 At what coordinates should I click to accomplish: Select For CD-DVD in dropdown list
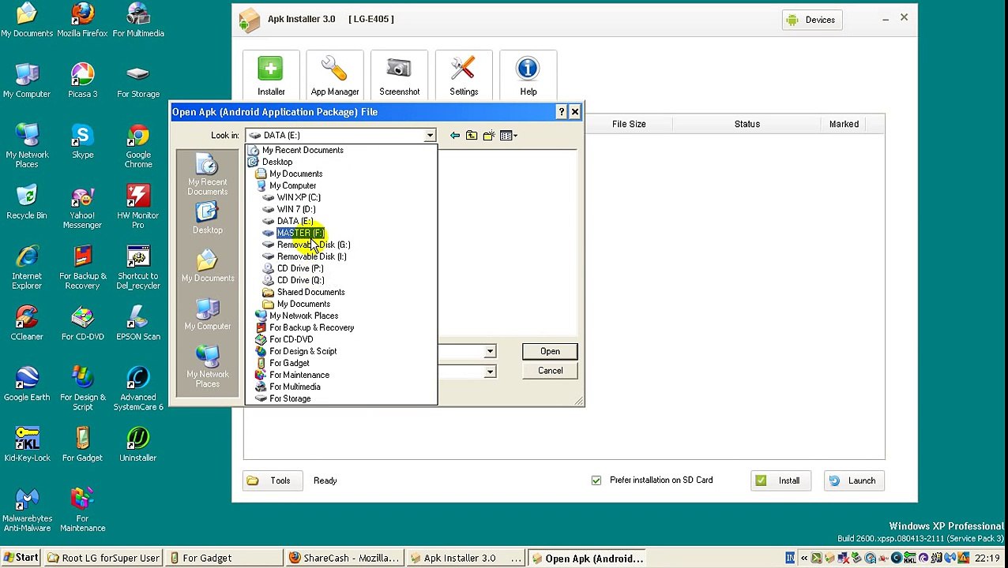(291, 339)
